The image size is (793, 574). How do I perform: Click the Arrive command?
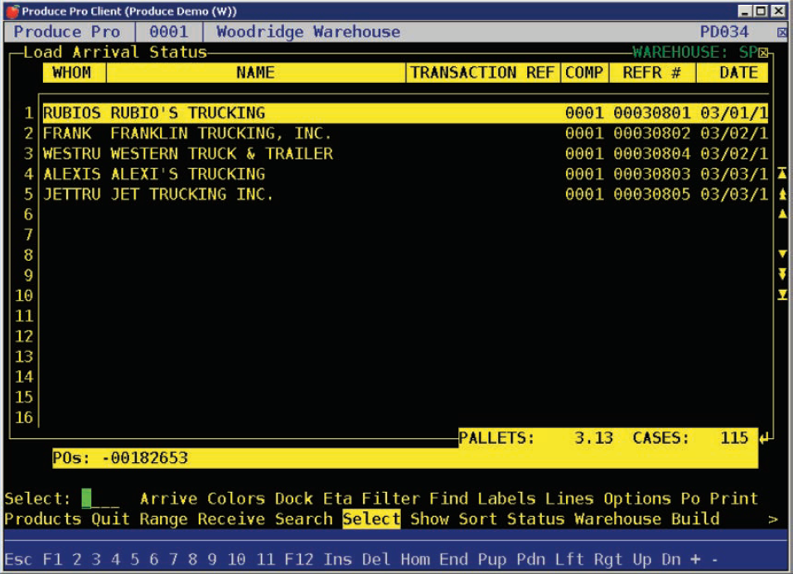click(168, 499)
